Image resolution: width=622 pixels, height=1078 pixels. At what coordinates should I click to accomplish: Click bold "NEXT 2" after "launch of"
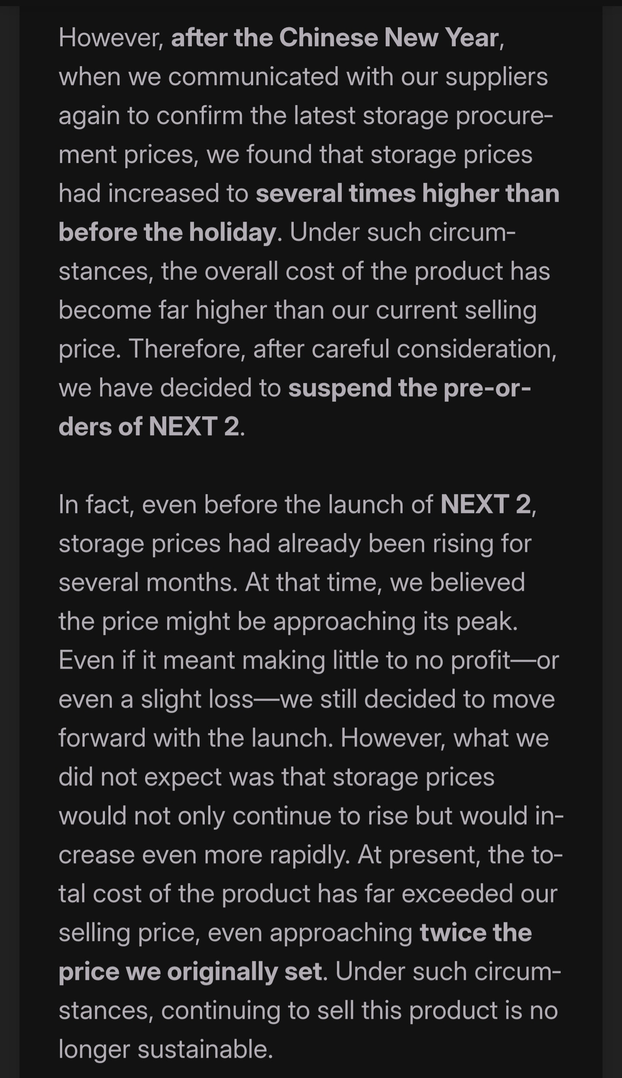coord(486,504)
